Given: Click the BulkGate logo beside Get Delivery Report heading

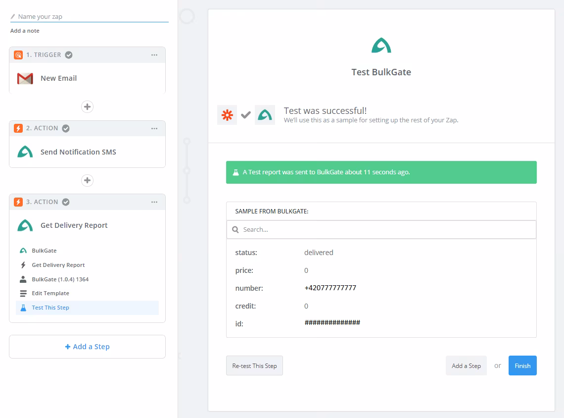Looking at the screenshot, I should click(25, 225).
